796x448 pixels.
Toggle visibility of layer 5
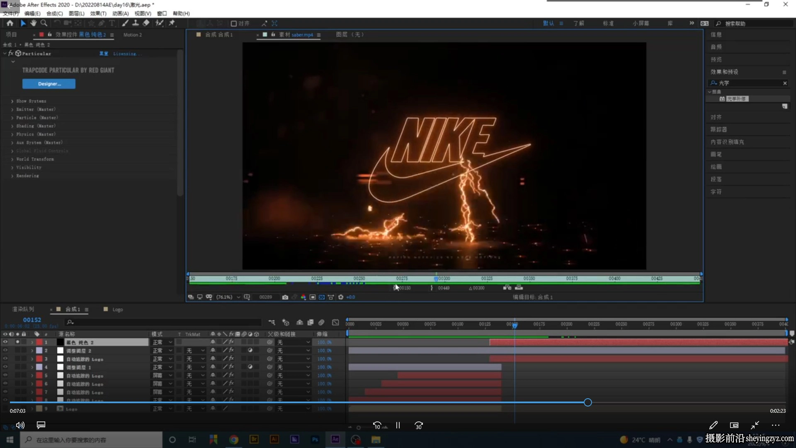coord(5,375)
